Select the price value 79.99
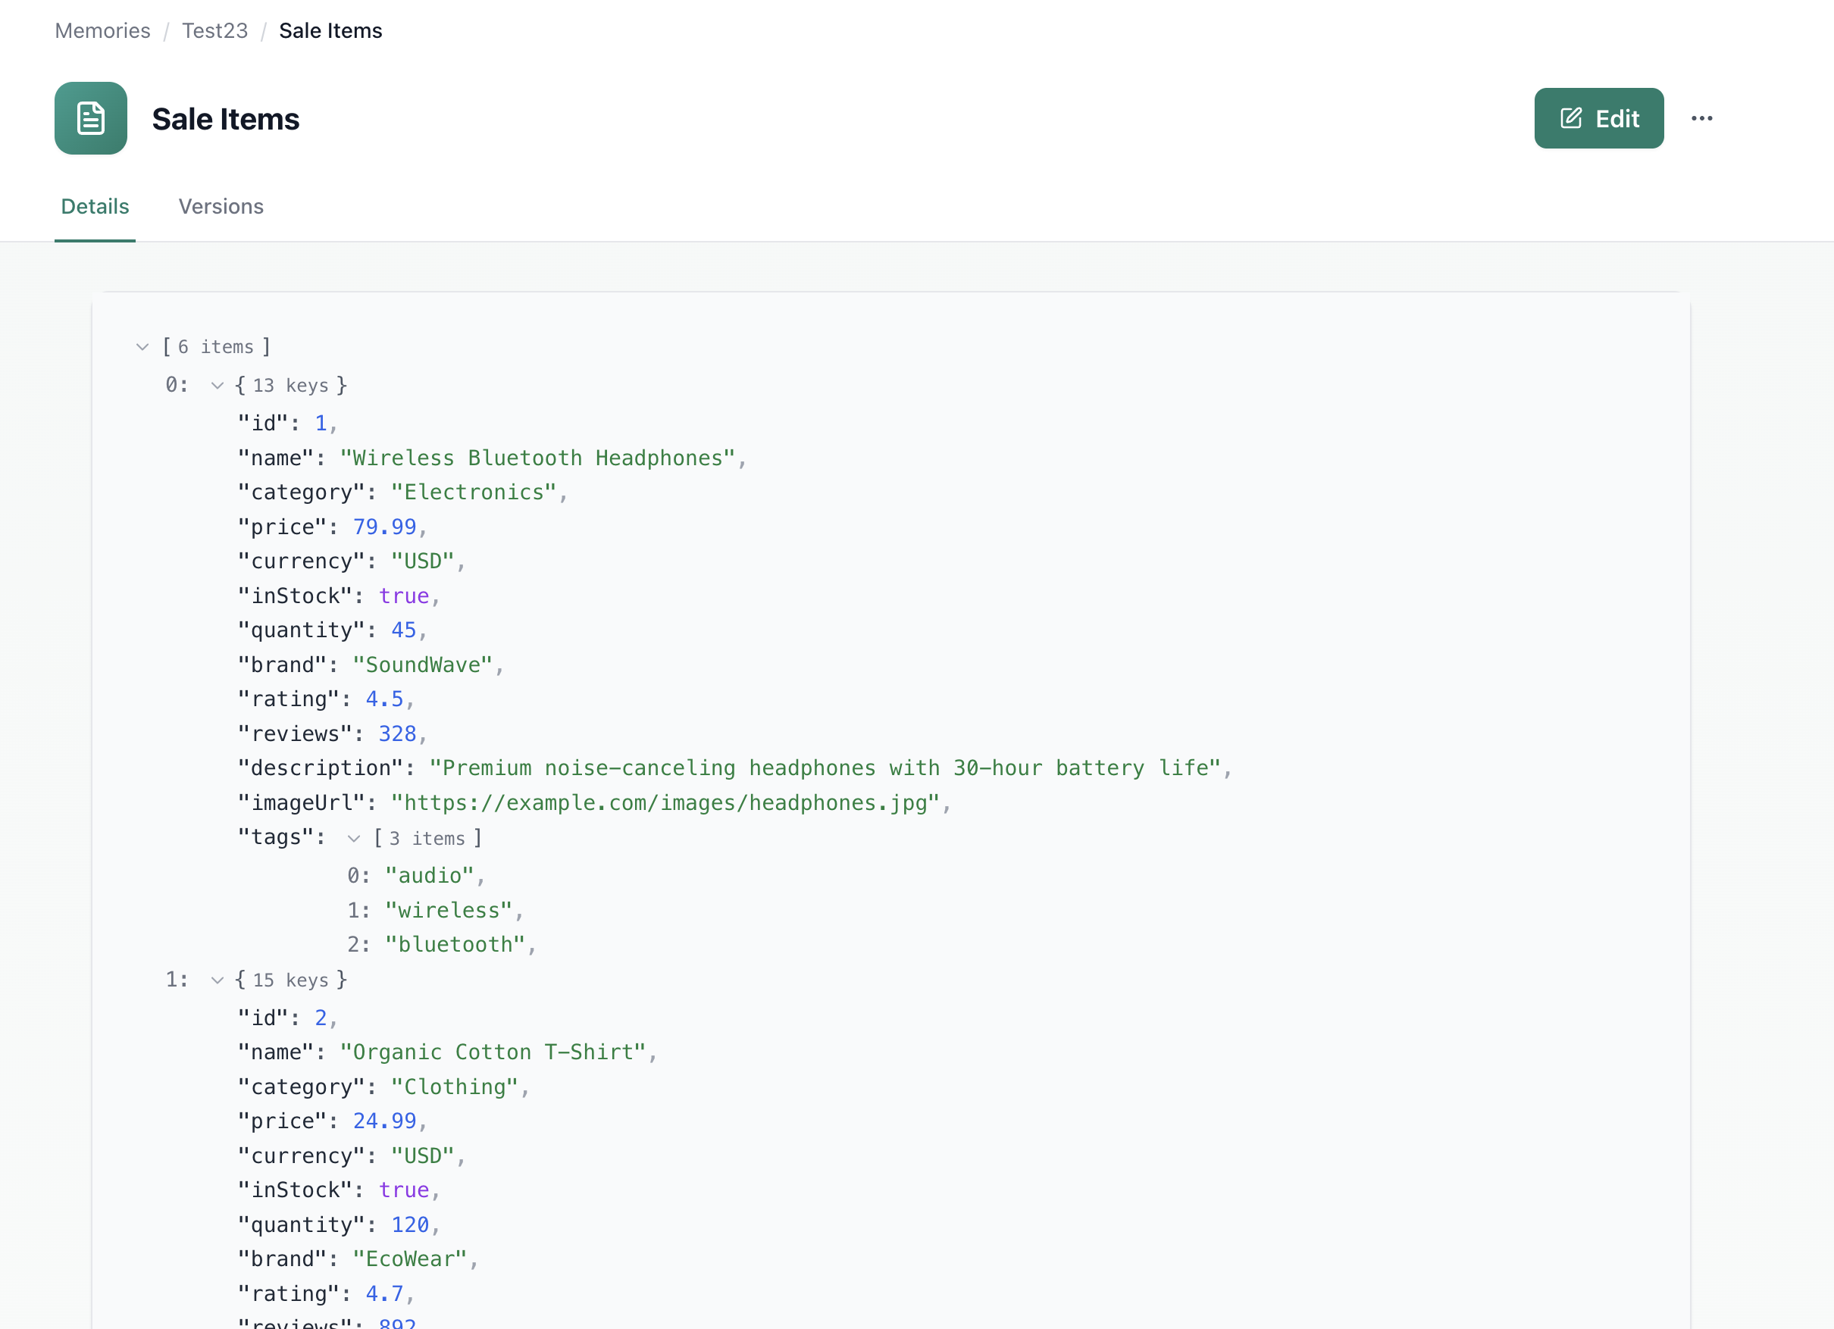This screenshot has height=1329, width=1834. [x=384, y=527]
